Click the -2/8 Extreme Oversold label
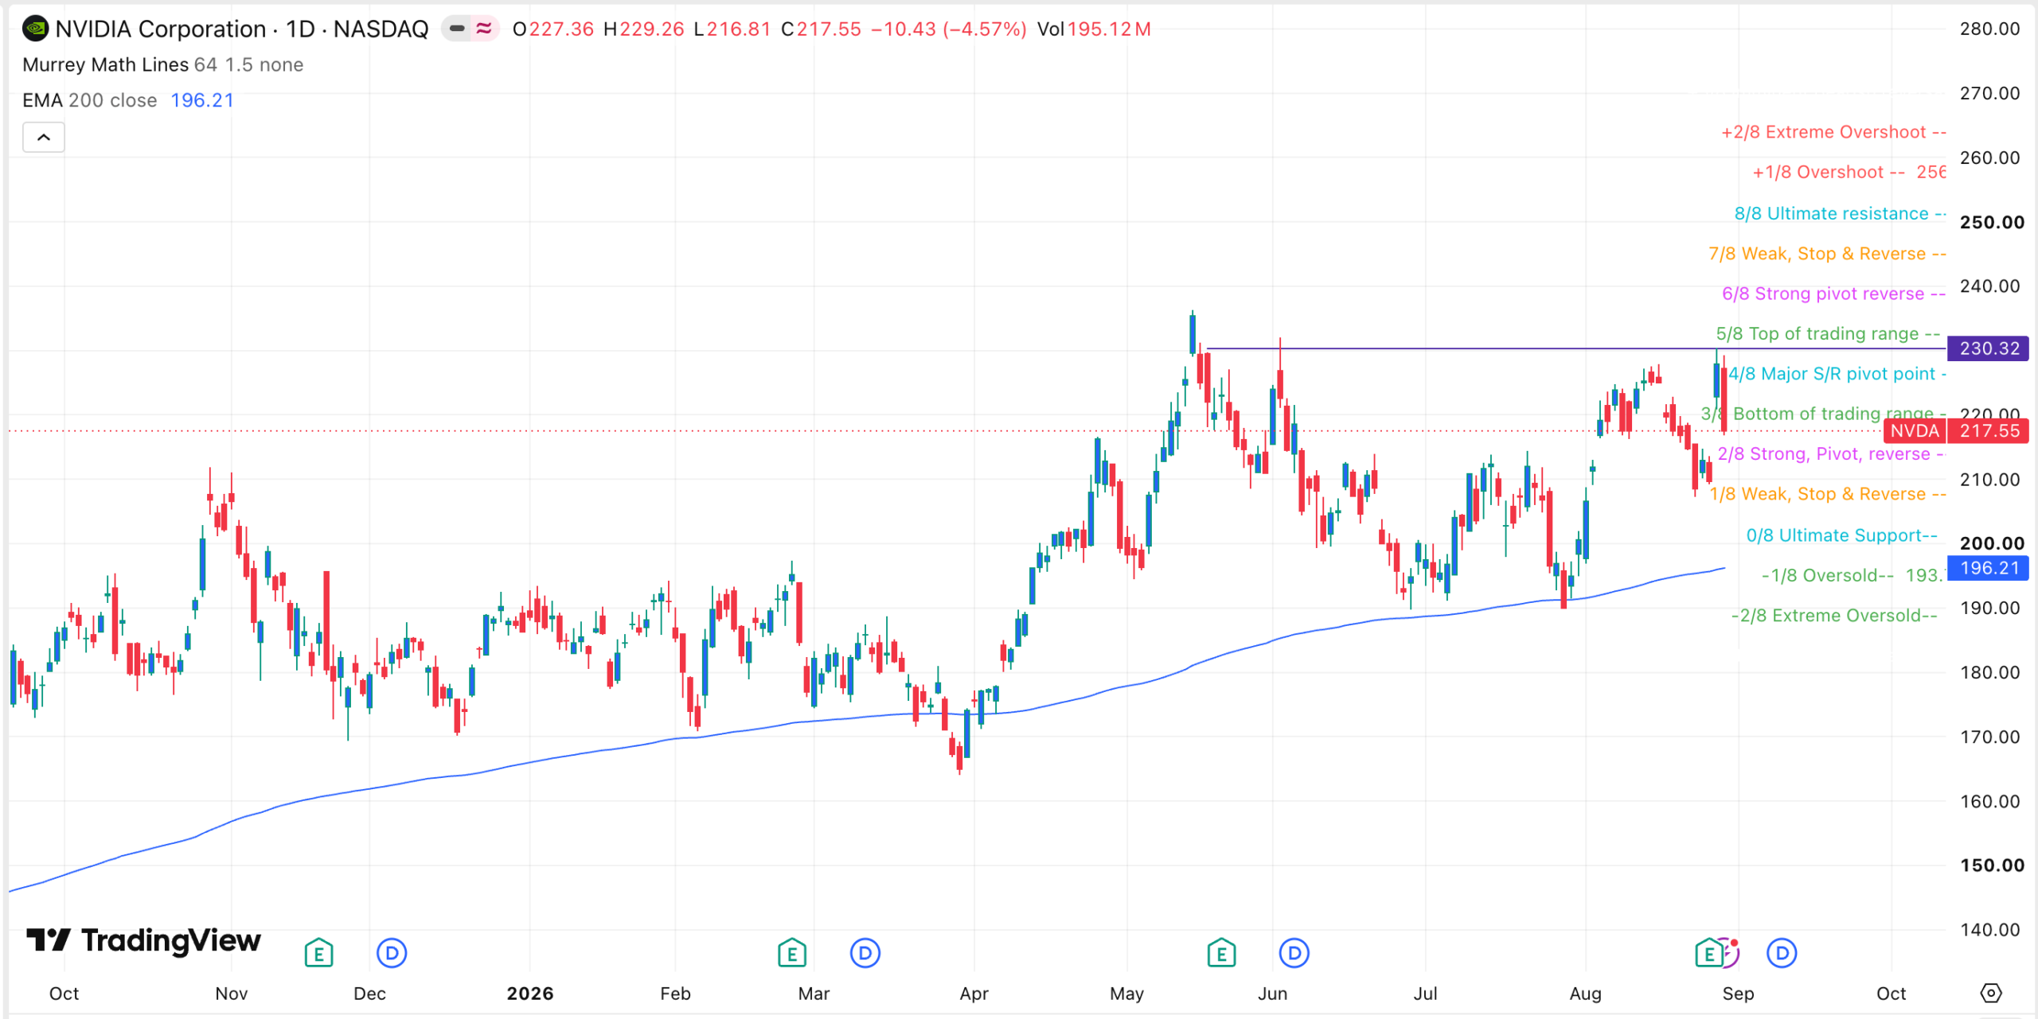2038x1019 pixels. click(1834, 616)
